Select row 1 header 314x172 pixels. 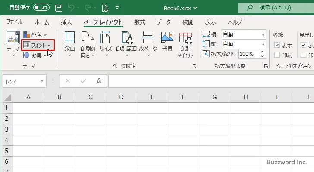(6, 108)
